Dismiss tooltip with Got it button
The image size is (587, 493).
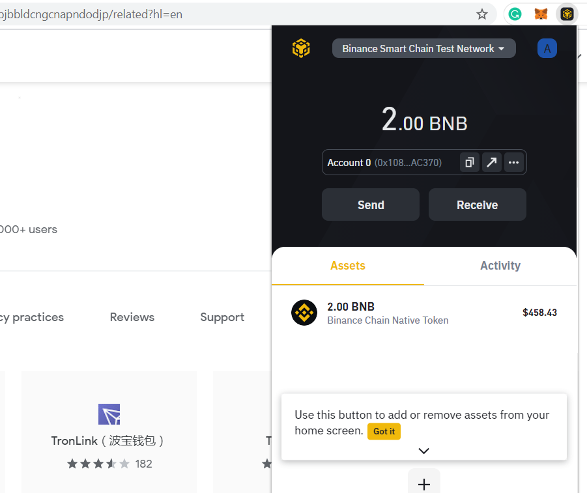tap(384, 431)
